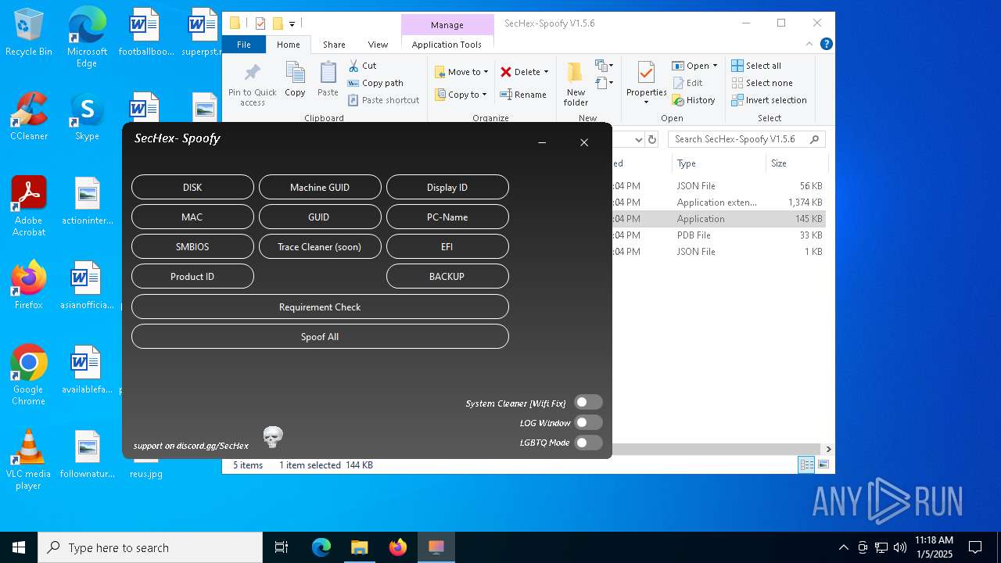This screenshot has height=563, width=1001.
Task: Select the Application Tools tab
Action: click(447, 45)
